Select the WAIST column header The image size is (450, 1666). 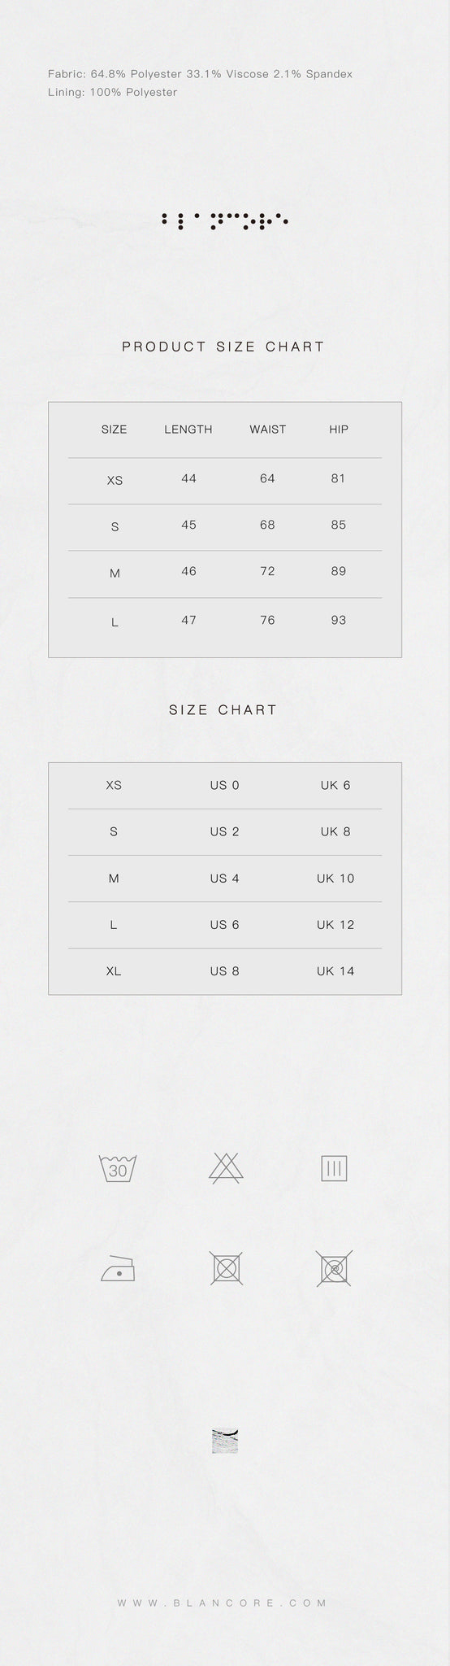(x=267, y=430)
